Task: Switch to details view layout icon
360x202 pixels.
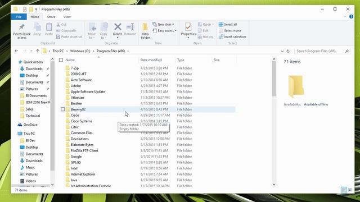Action: 344,190
